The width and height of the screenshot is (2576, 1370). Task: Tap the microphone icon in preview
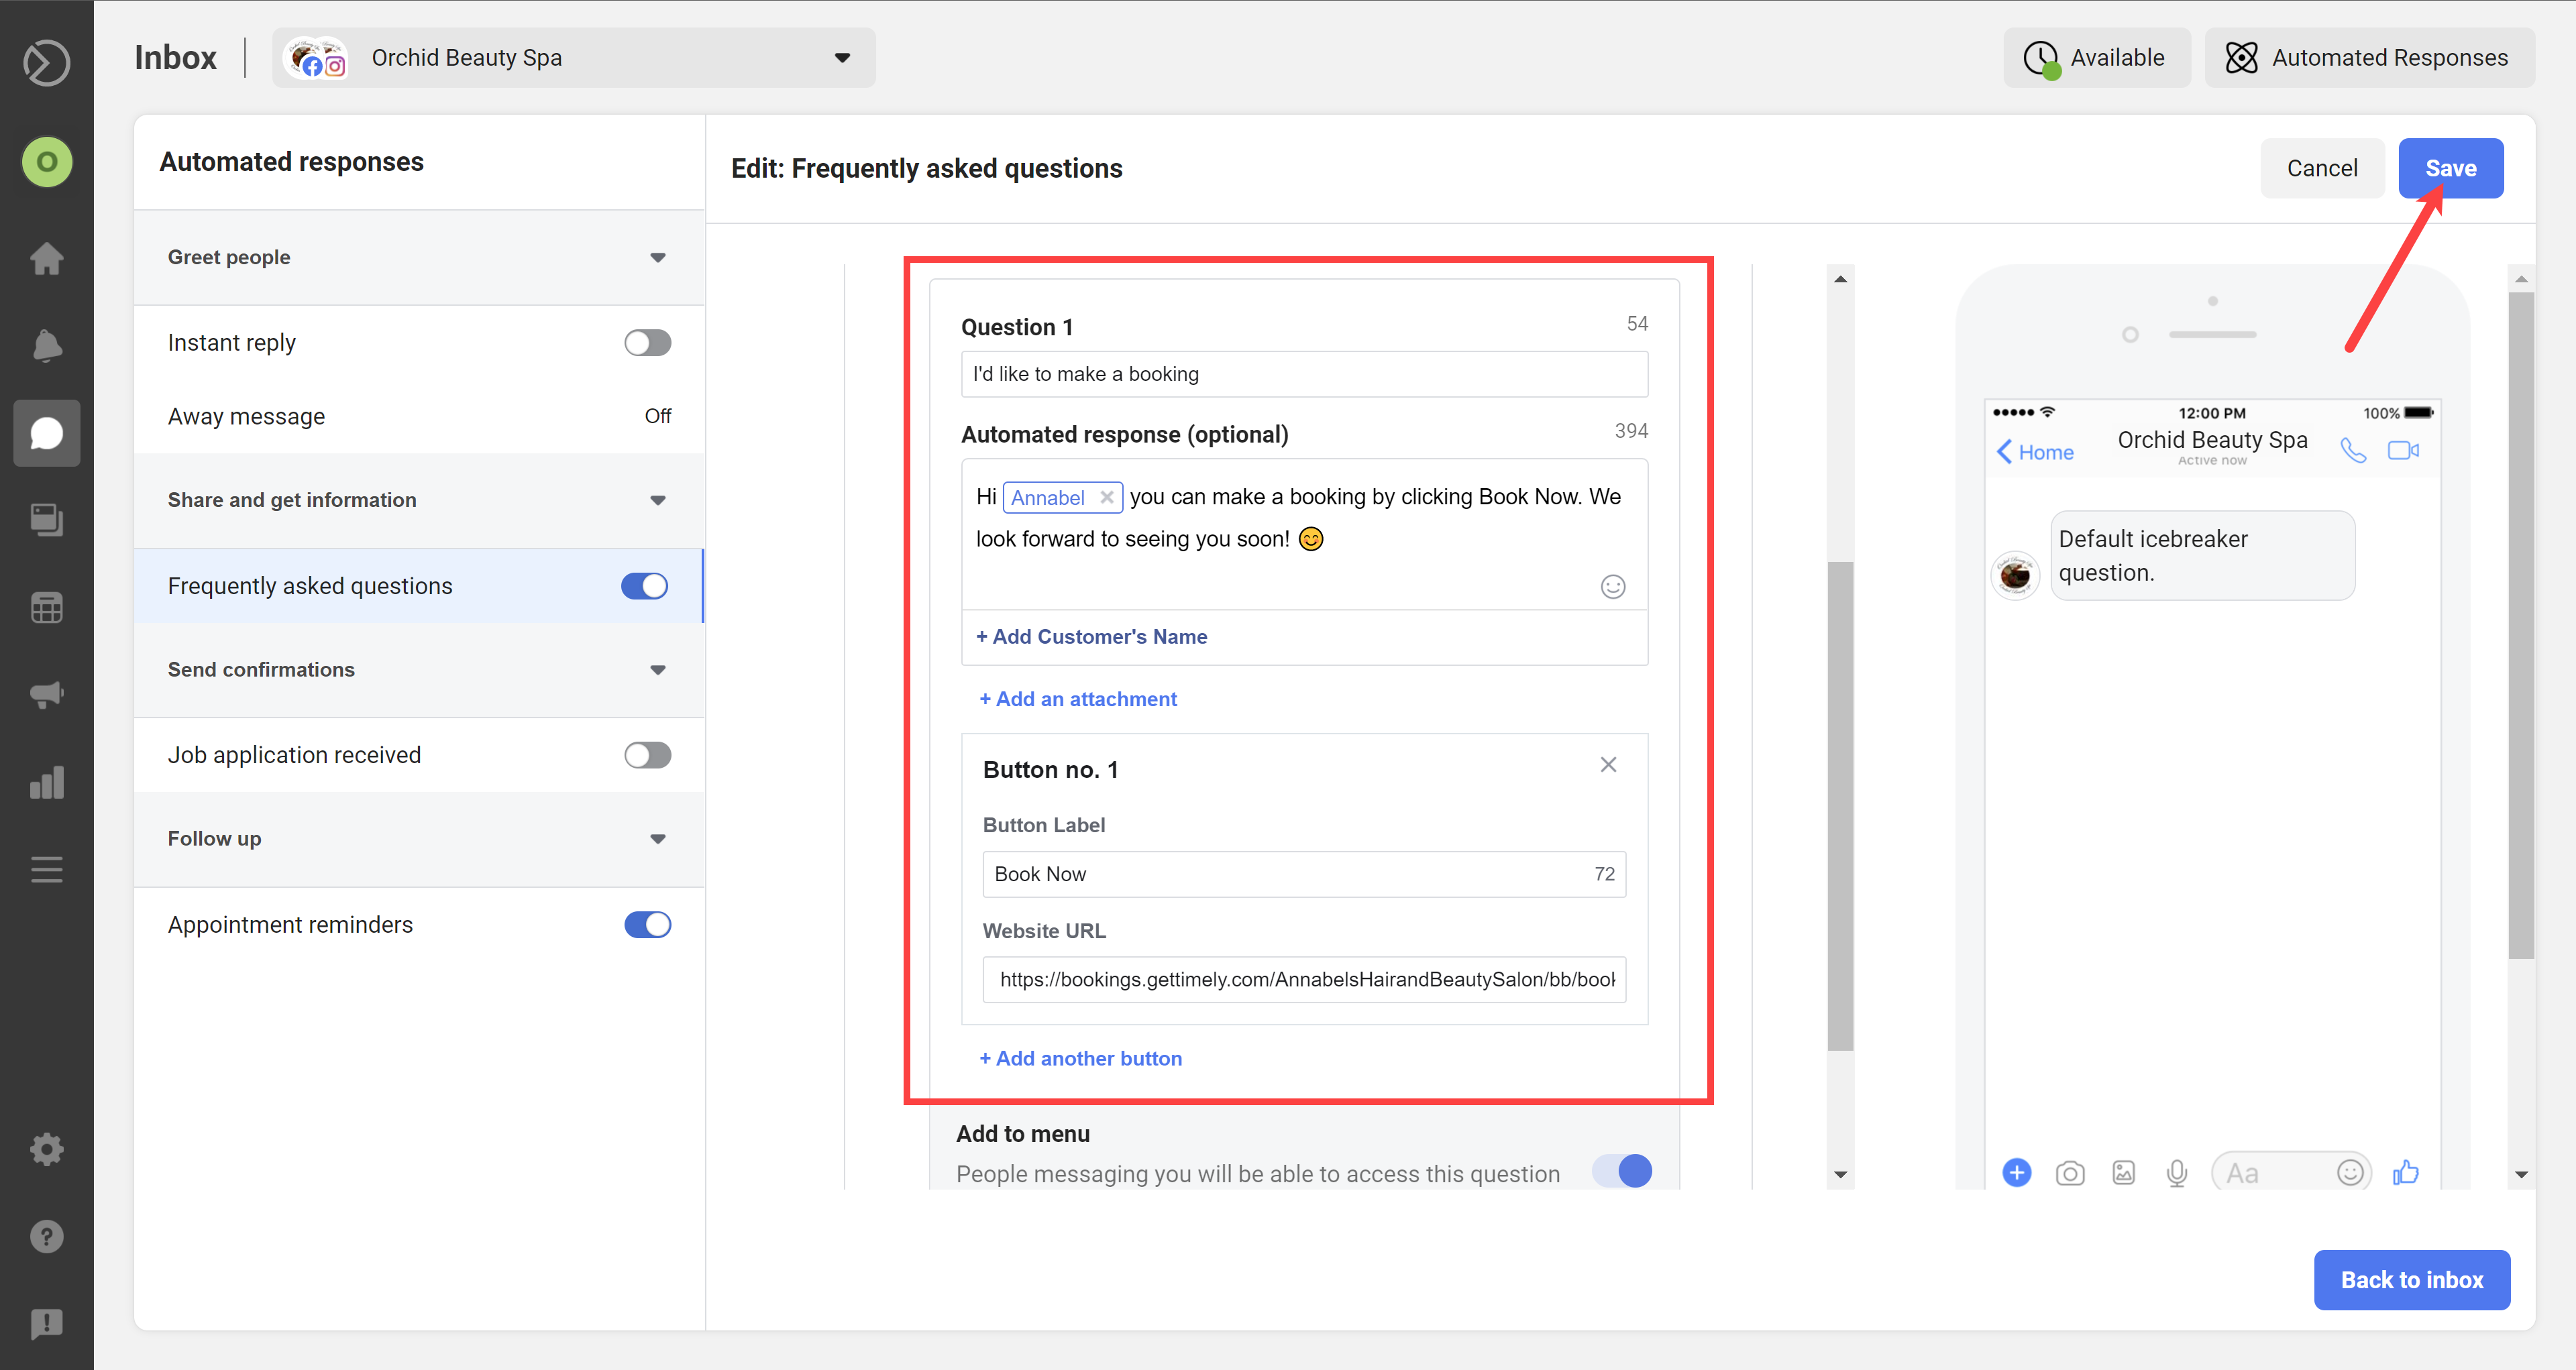coord(2176,1173)
